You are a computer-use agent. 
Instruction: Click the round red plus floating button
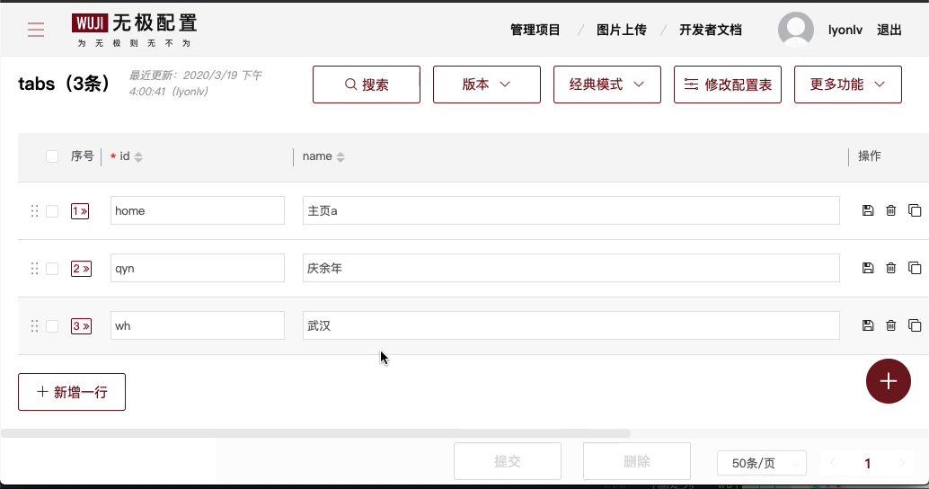coord(888,381)
